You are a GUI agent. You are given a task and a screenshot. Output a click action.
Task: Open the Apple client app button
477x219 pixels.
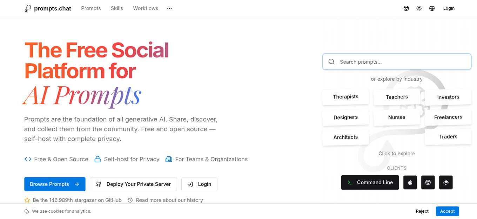tap(410, 182)
